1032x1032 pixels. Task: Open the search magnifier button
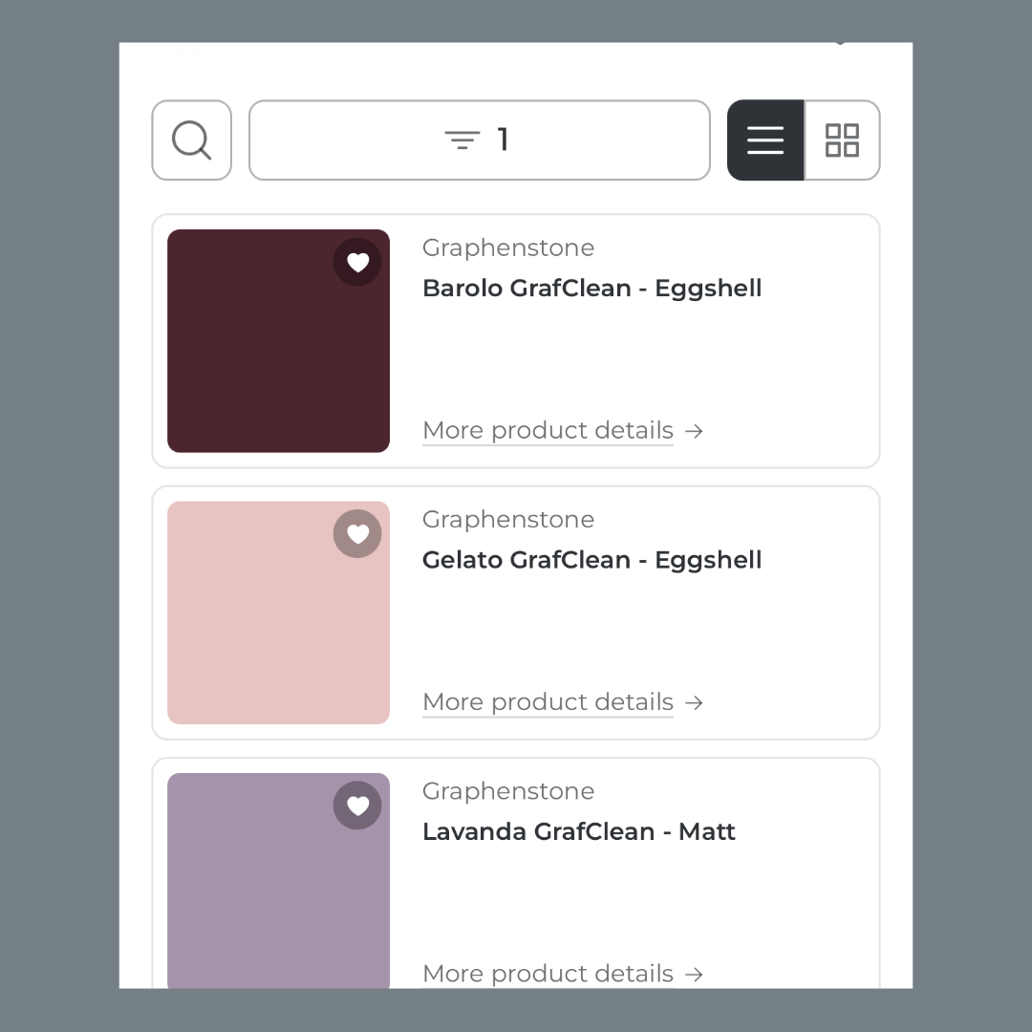pyautogui.click(x=191, y=140)
